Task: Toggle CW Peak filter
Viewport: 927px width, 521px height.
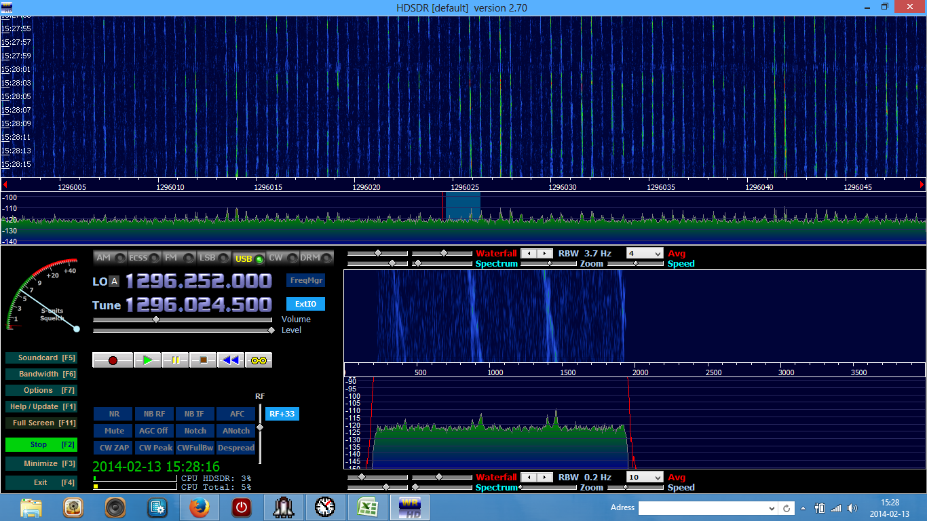Action: 154,448
